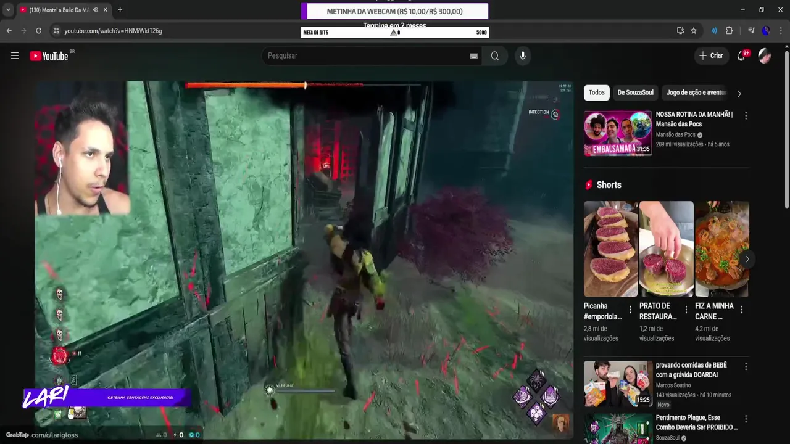This screenshot has height=444, width=790.
Task: Start voice search with the microphone
Action: tap(523, 56)
